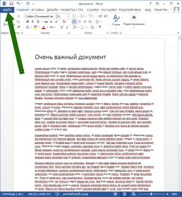The image size is (182, 197).
Task: Switch to ДИЗАЙН tab
Action: coord(52,10)
